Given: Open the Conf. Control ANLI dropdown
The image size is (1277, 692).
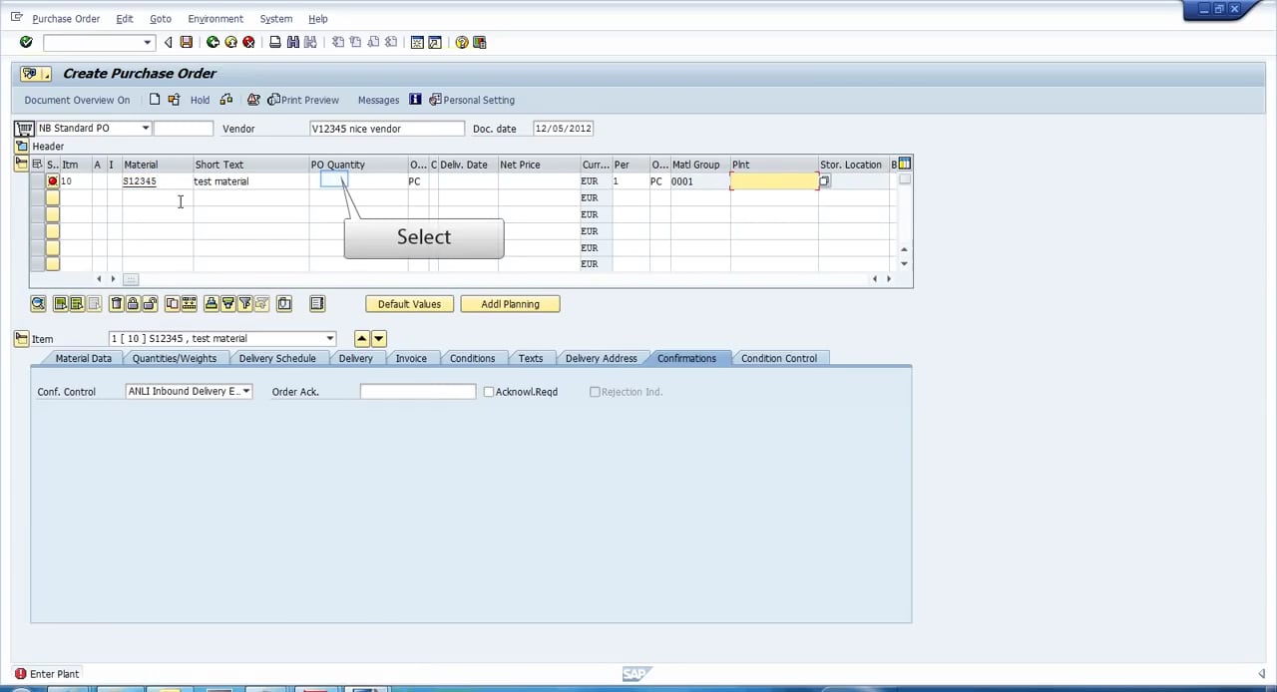Looking at the screenshot, I should pyautogui.click(x=246, y=392).
